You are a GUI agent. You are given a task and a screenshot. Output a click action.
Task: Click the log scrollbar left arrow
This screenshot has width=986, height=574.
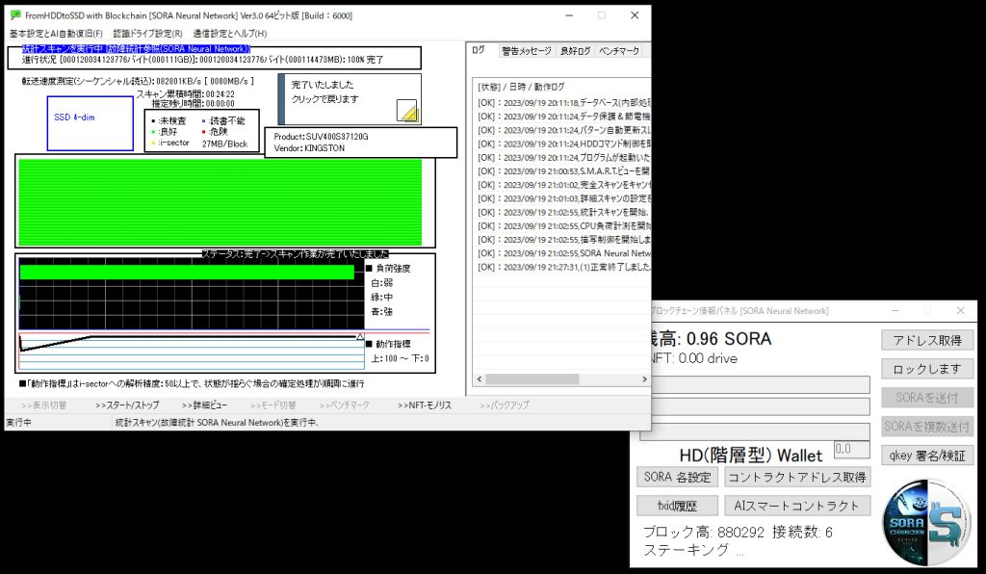click(x=480, y=379)
